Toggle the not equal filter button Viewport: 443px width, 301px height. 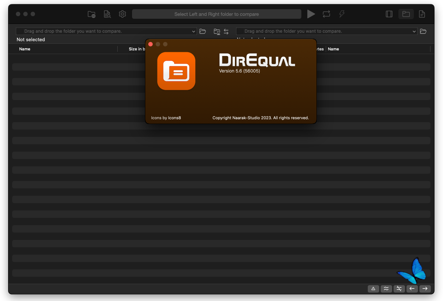point(399,288)
